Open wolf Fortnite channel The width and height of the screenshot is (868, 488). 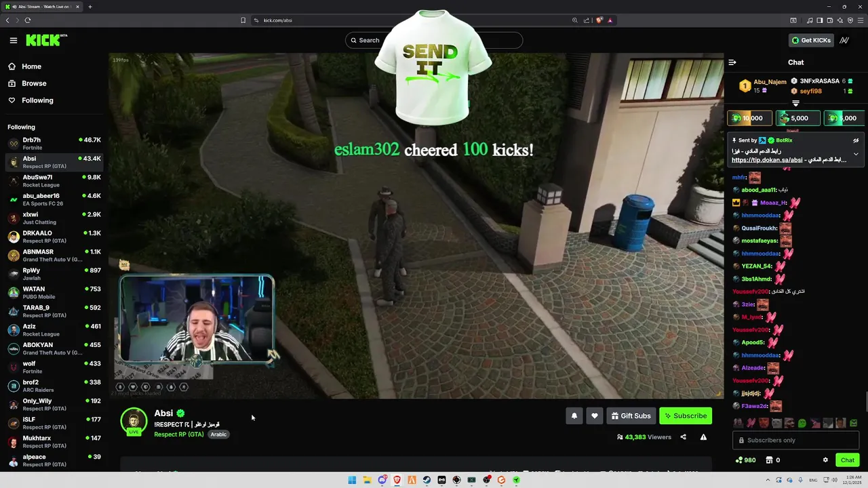[54, 367]
